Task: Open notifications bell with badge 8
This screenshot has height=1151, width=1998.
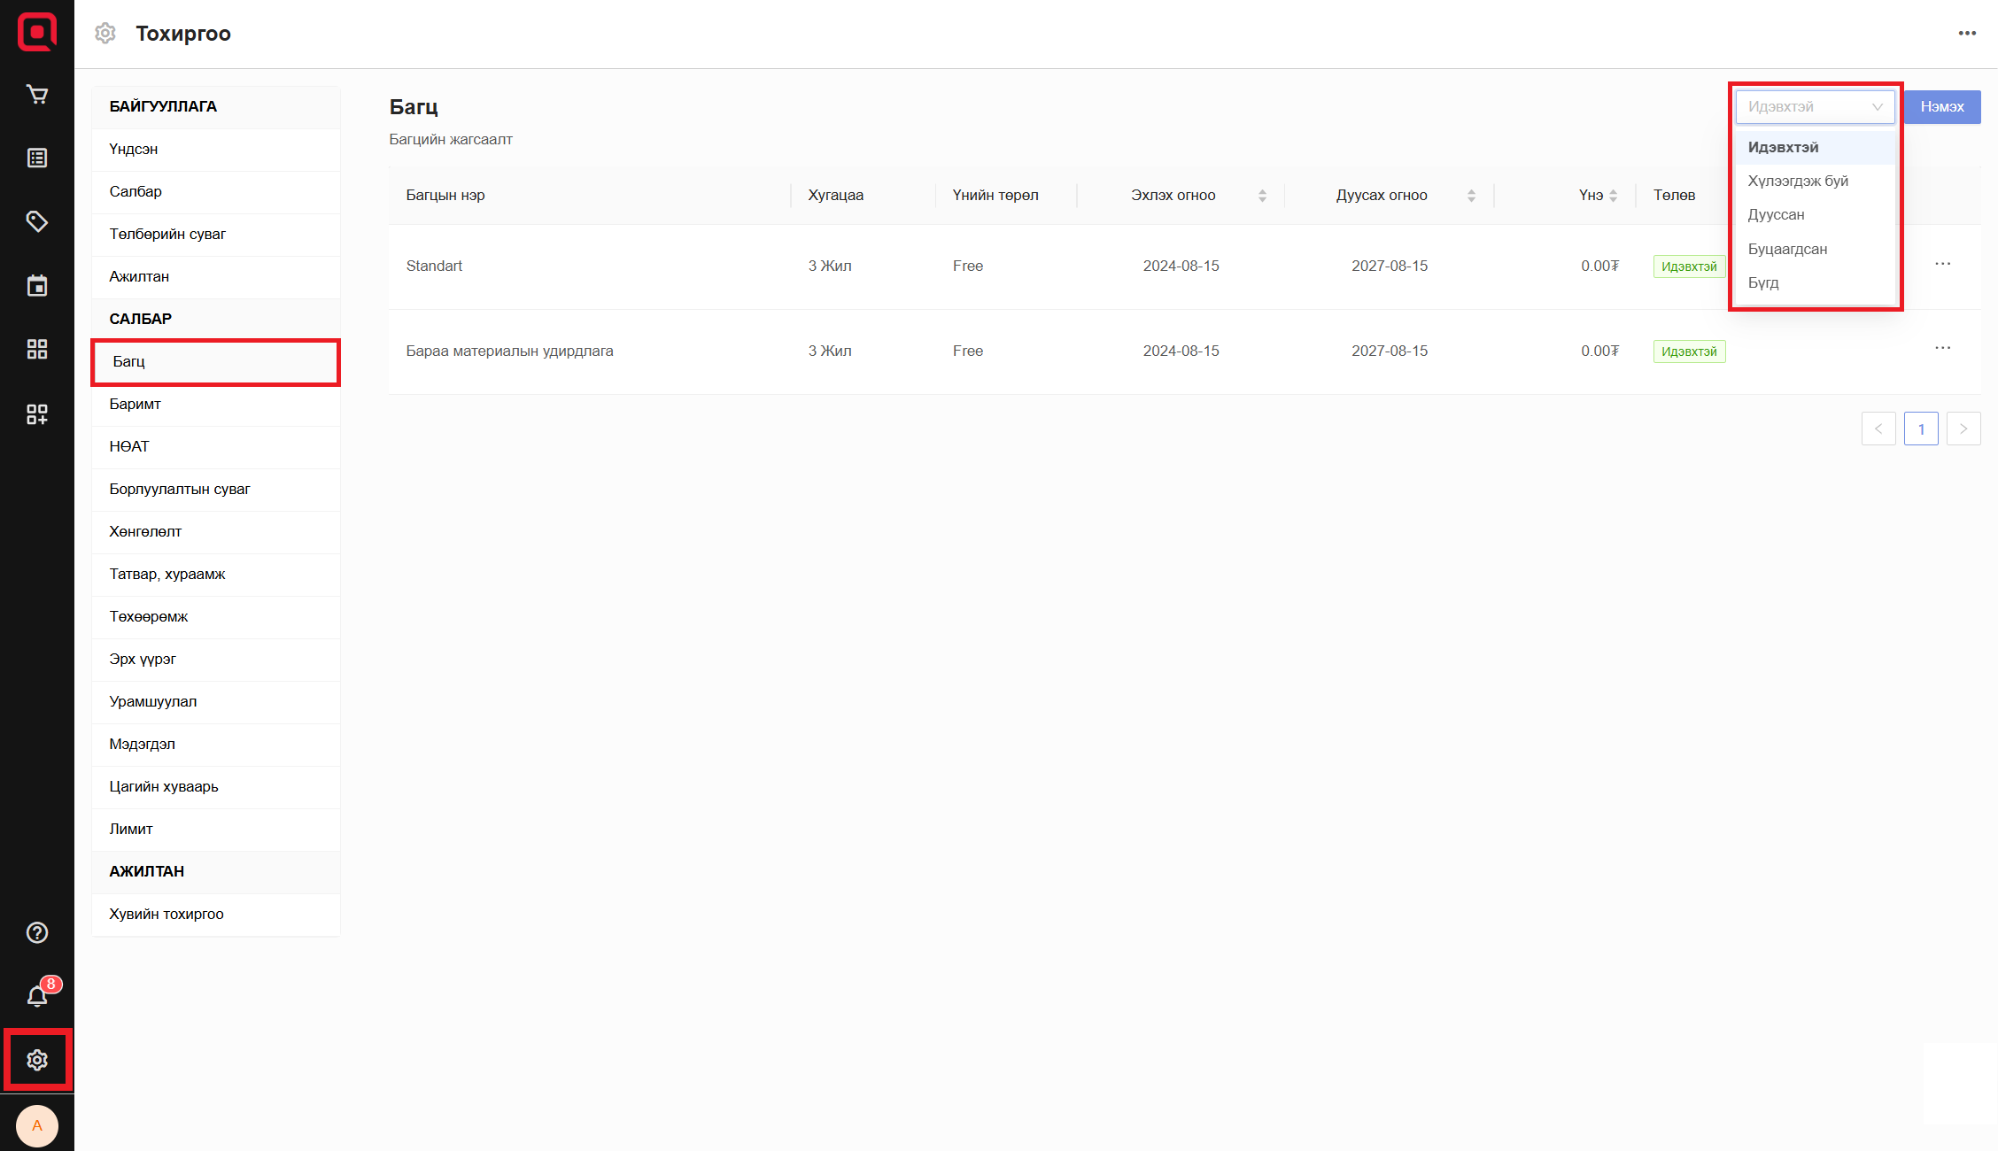Action: pyautogui.click(x=37, y=996)
